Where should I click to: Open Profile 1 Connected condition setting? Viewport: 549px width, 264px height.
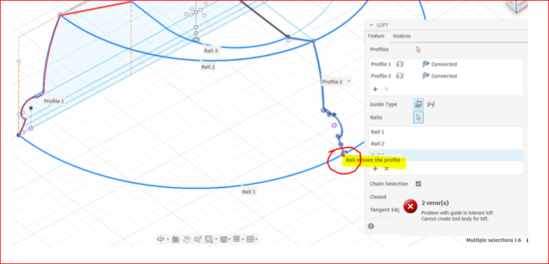440,64
